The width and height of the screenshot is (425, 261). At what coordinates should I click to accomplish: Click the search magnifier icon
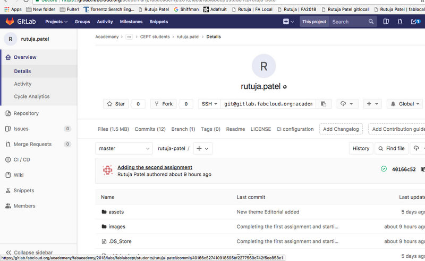pos(371,21)
